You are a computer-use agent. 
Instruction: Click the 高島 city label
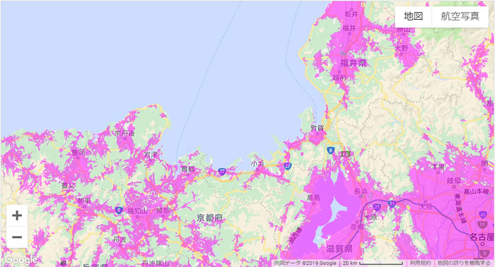coord(313,198)
